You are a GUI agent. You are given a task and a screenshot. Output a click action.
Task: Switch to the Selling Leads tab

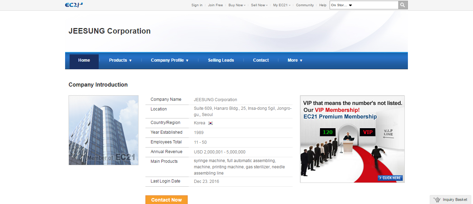(x=221, y=60)
